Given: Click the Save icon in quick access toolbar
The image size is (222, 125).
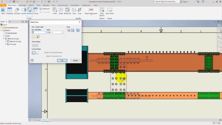Looking at the screenshot, I should [x=14, y=1].
